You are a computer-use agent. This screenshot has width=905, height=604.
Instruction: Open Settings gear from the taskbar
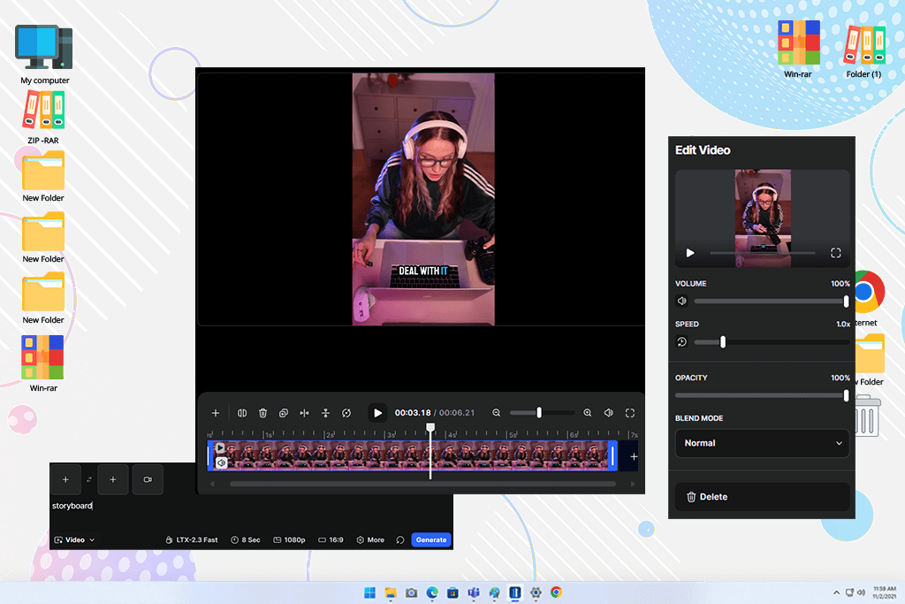(536, 593)
